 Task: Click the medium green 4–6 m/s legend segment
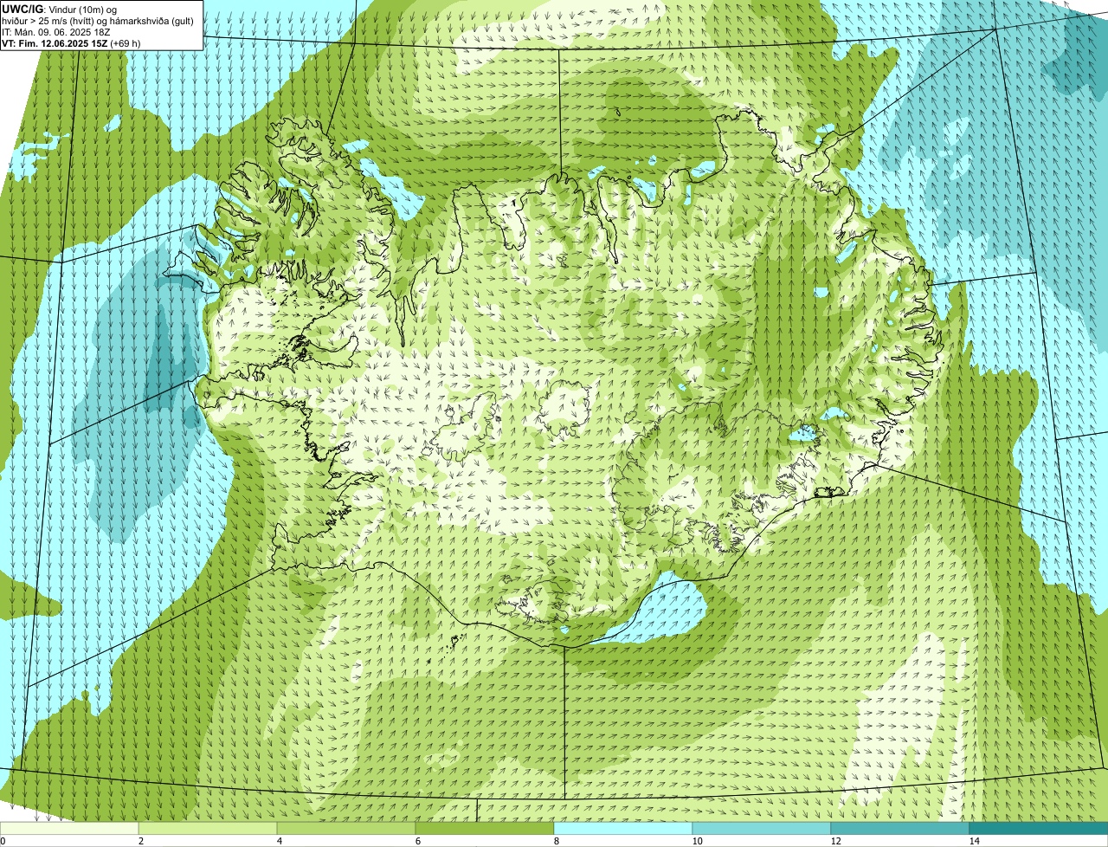click(x=346, y=828)
